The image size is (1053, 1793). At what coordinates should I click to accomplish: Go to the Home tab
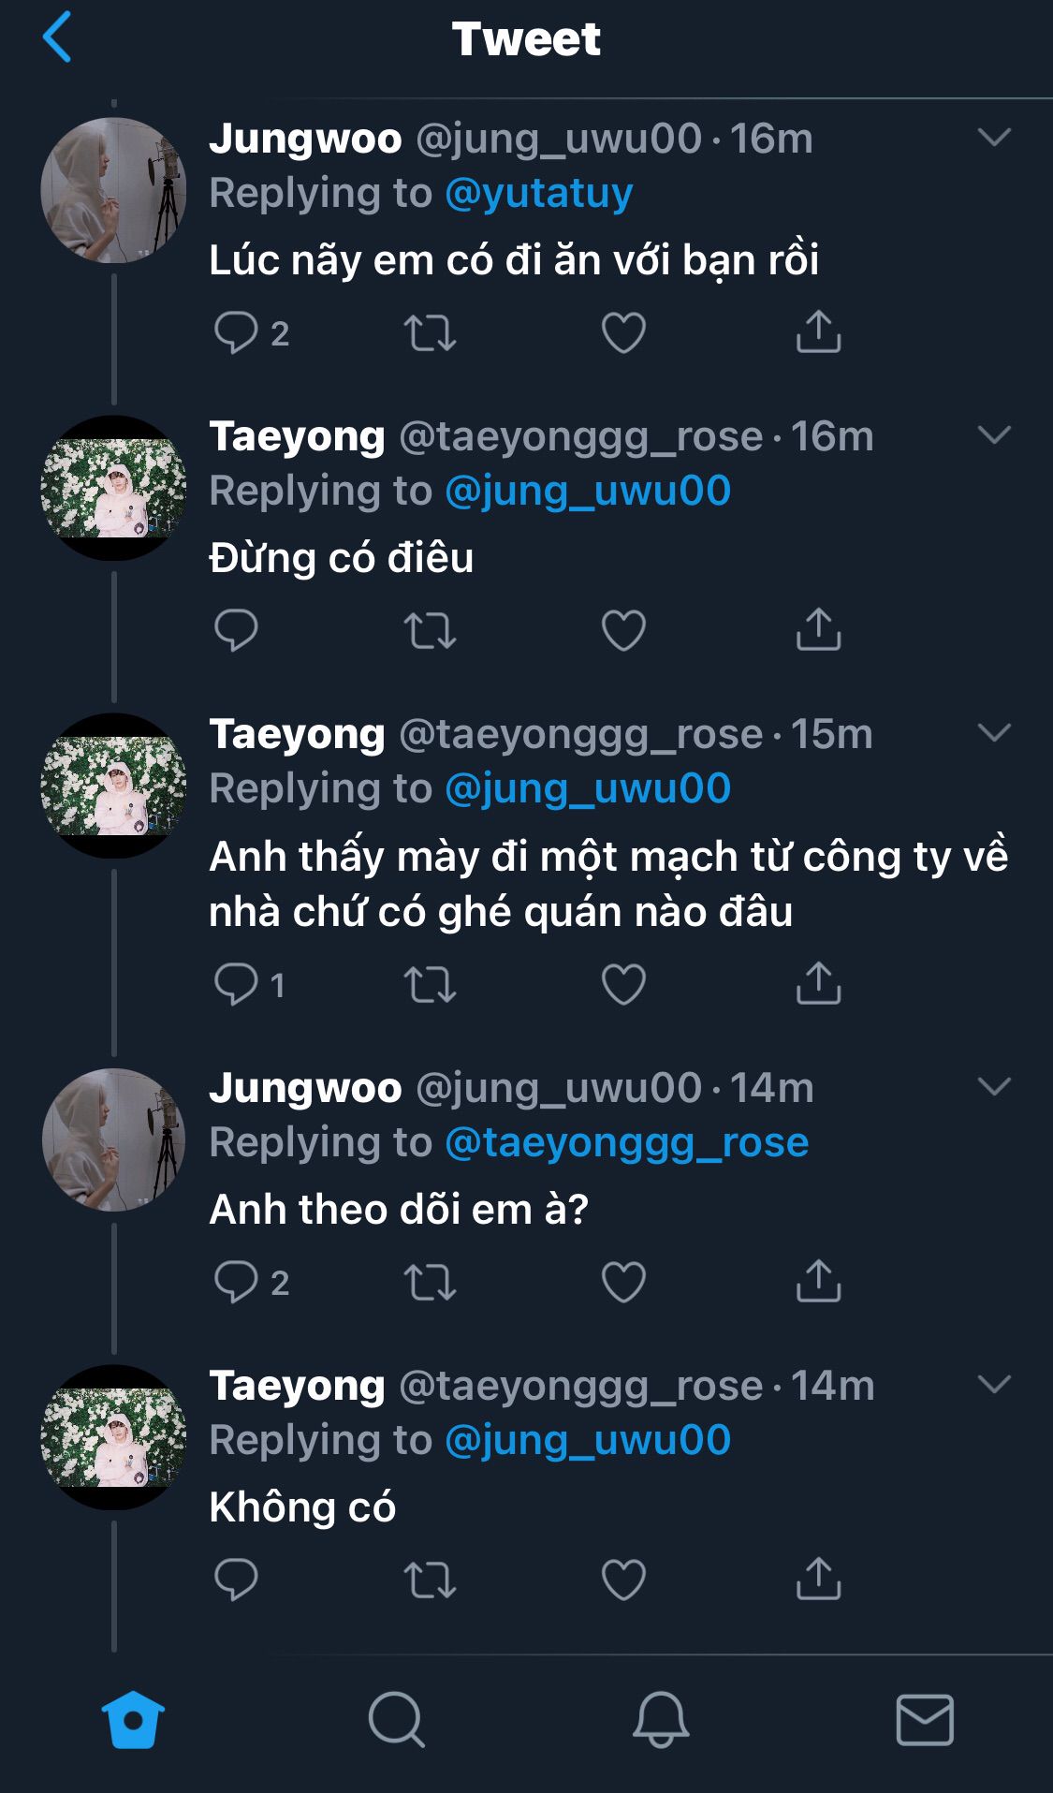click(133, 1720)
